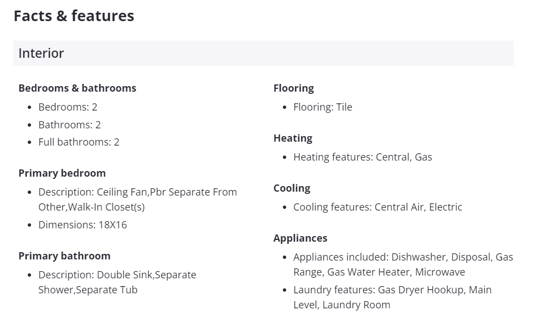Select "Cooling features: Central Air, Electric" line

click(377, 207)
